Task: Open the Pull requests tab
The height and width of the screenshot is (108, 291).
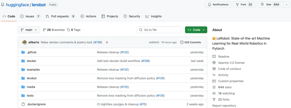Action: point(60,16)
